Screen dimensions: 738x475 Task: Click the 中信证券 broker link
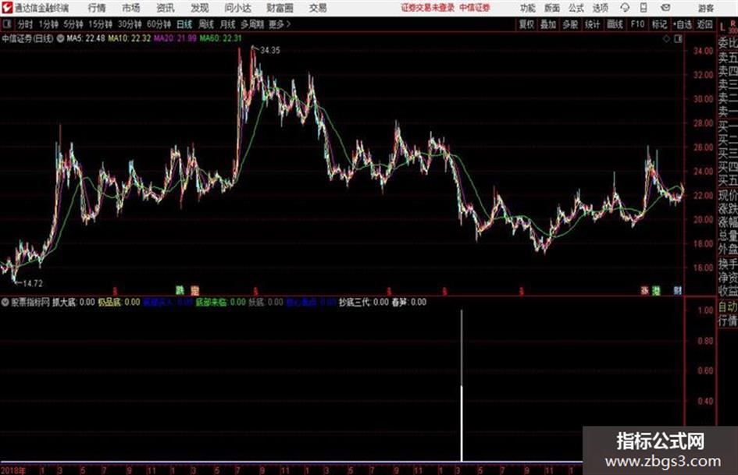(475, 8)
